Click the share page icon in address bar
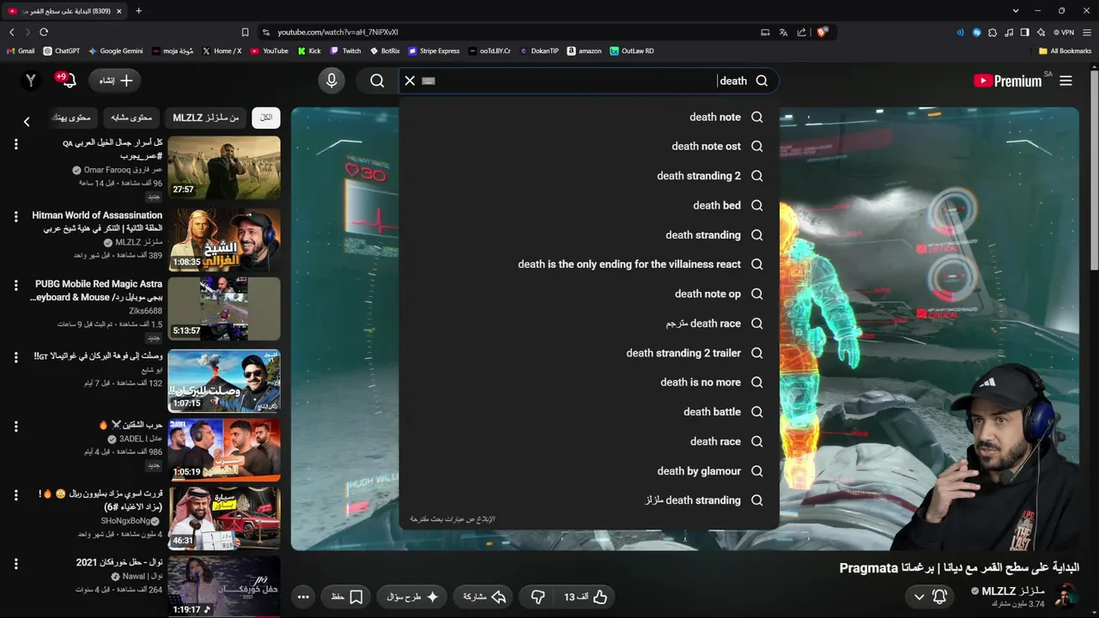 point(801,32)
